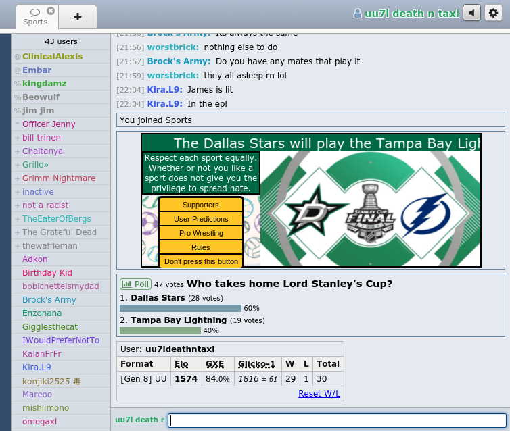Open the Pro Wrestling section
510x431 pixels.
[200, 233]
